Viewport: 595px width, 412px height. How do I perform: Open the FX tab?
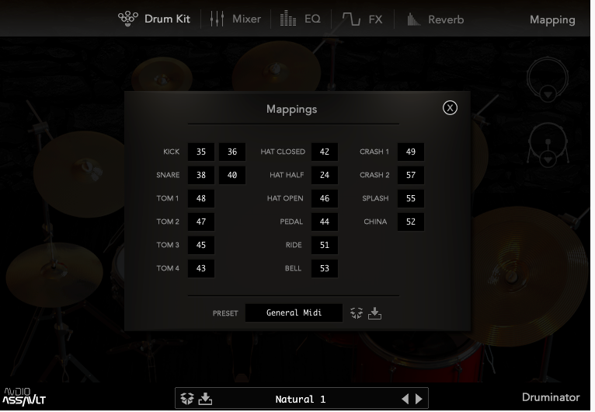[x=363, y=19]
